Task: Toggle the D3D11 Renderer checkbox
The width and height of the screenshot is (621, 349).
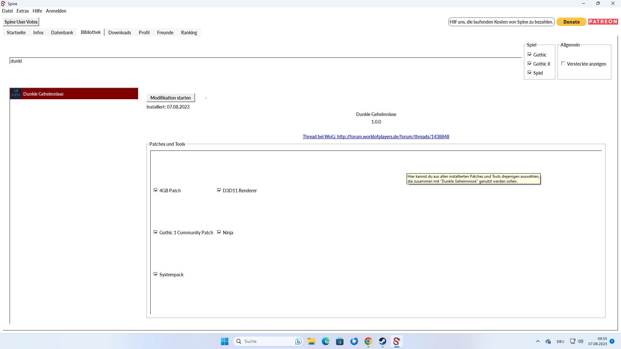Action: click(219, 190)
